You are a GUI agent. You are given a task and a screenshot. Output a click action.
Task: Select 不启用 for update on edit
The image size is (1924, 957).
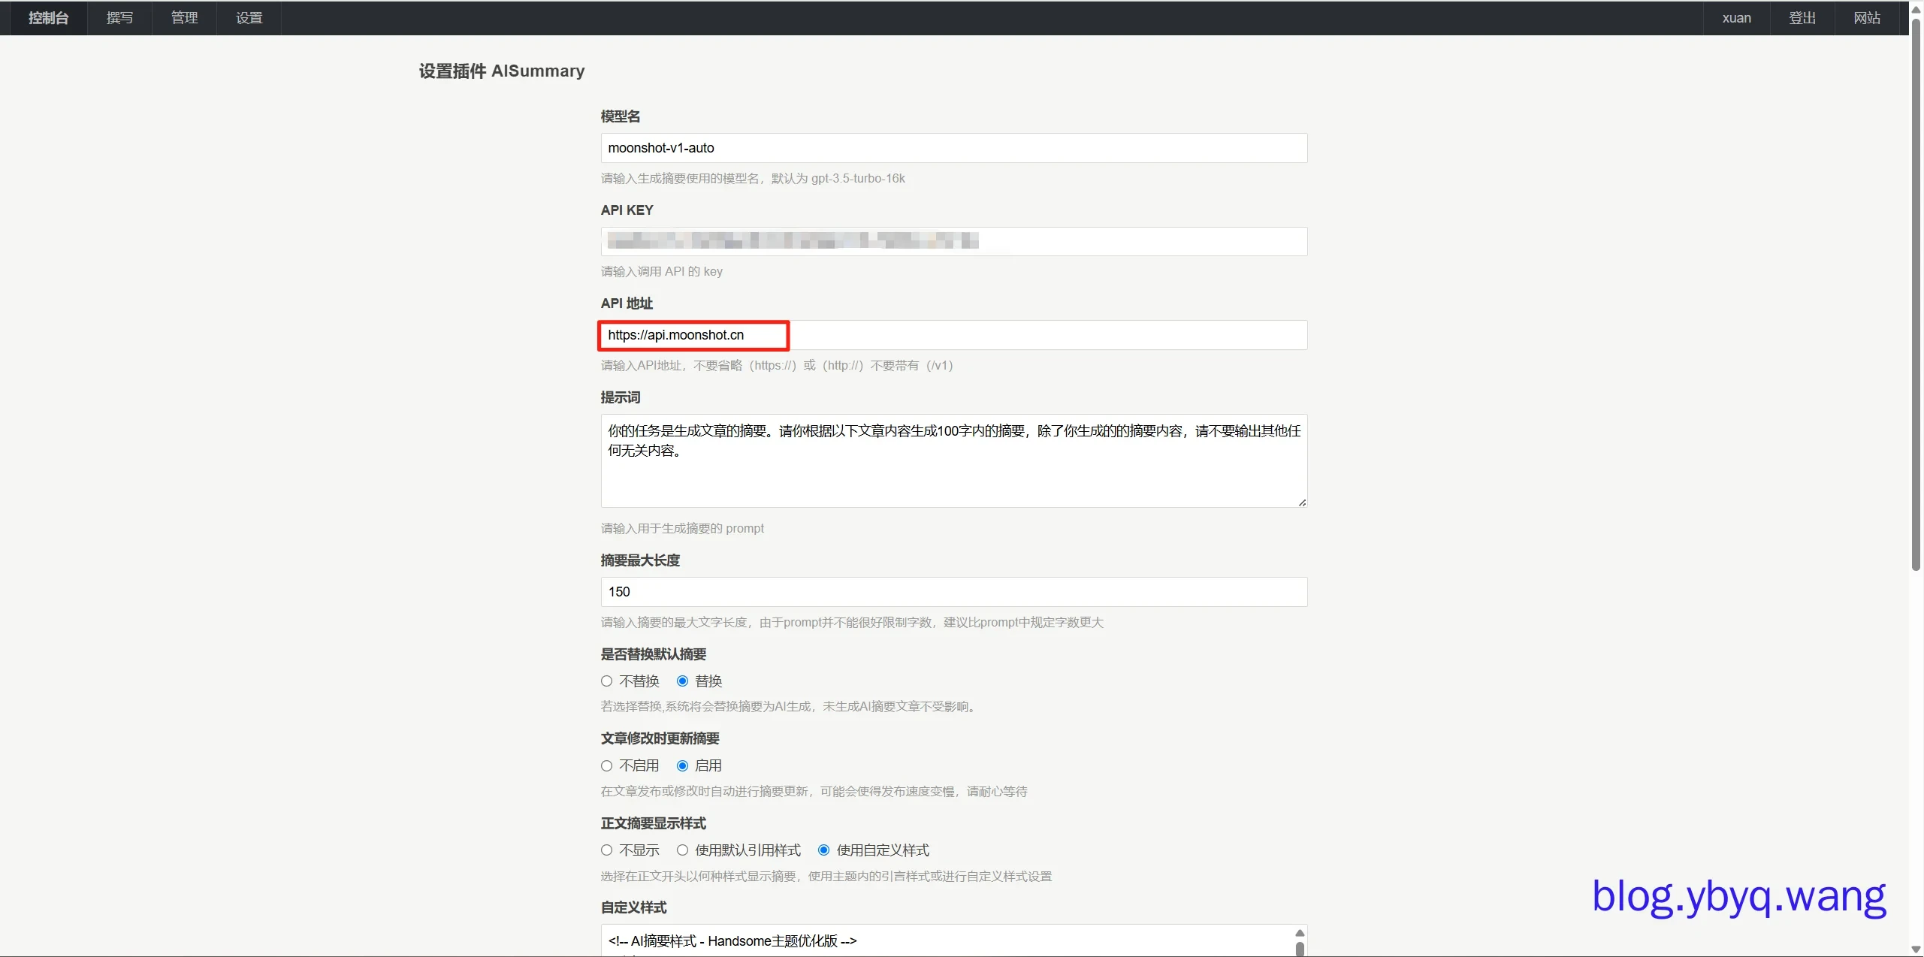click(x=607, y=766)
